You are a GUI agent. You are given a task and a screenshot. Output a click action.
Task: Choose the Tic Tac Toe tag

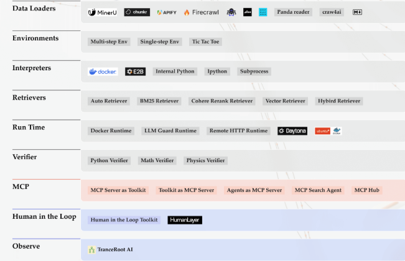coord(205,42)
